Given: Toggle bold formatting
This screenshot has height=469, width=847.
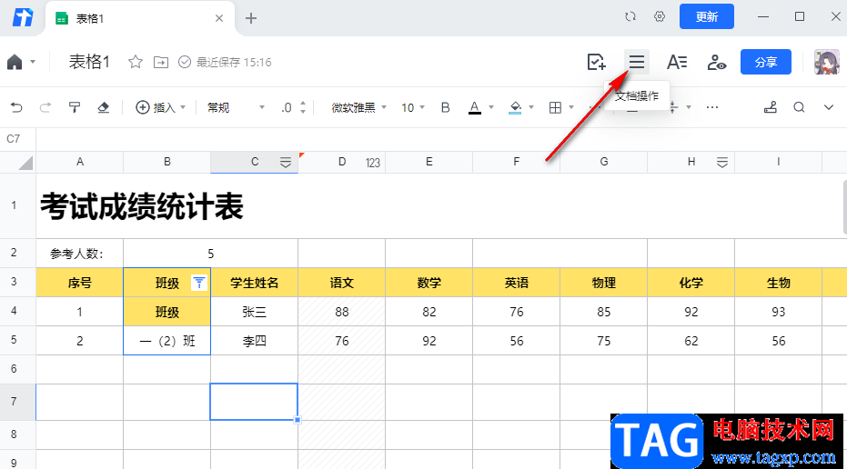Looking at the screenshot, I should 445,107.
